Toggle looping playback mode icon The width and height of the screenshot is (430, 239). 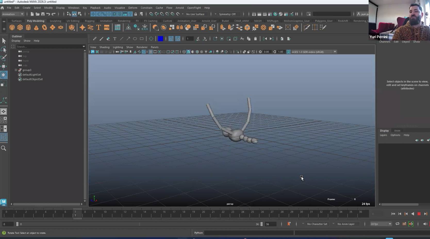click(397, 224)
